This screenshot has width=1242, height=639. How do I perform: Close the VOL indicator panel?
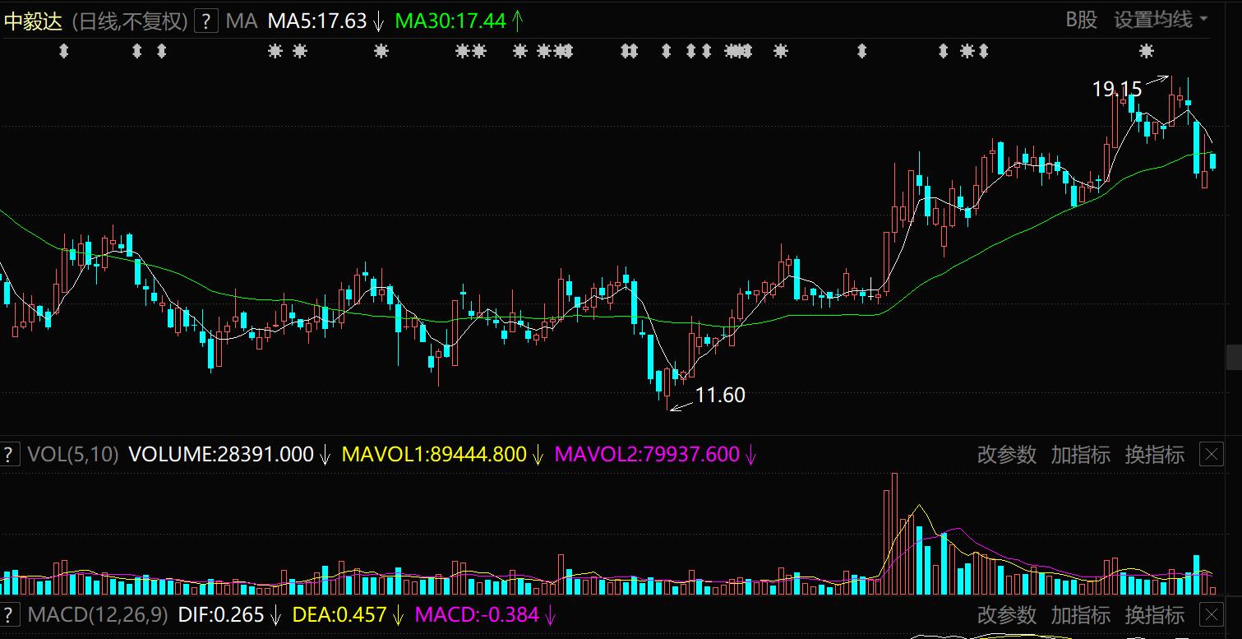[1212, 454]
